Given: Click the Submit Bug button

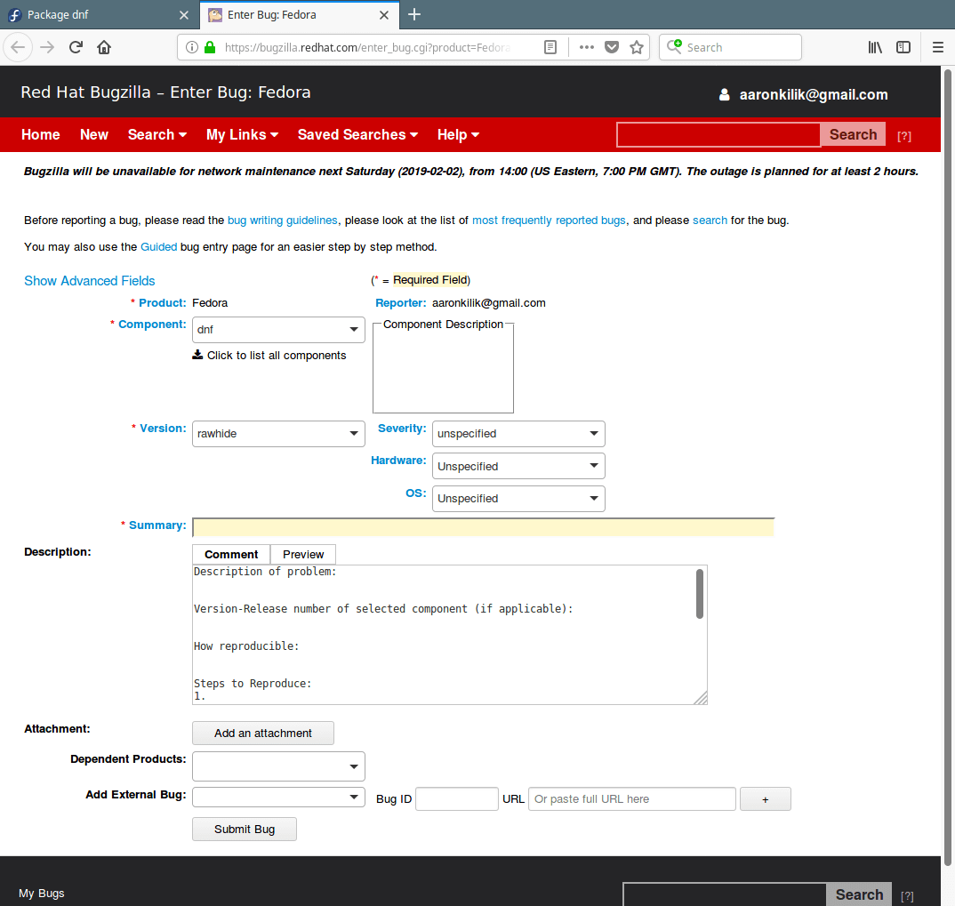Looking at the screenshot, I should coord(245,830).
